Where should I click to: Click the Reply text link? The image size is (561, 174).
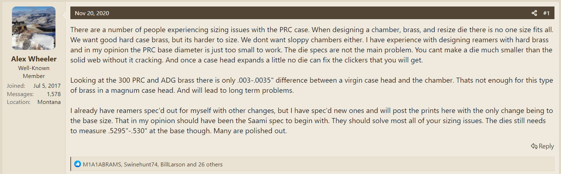coord(546,146)
